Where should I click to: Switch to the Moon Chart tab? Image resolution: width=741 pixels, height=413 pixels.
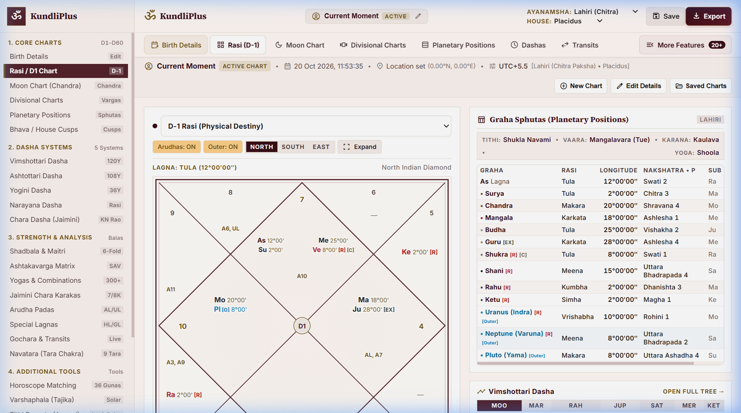pos(300,45)
